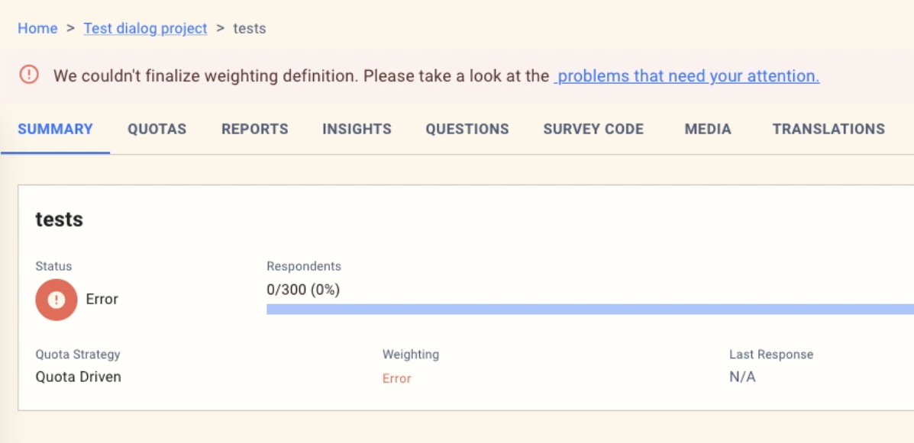Viewport: 914px width, 443px height.
Task: Click the red error status icon
Action: click(x=56, y=300)
